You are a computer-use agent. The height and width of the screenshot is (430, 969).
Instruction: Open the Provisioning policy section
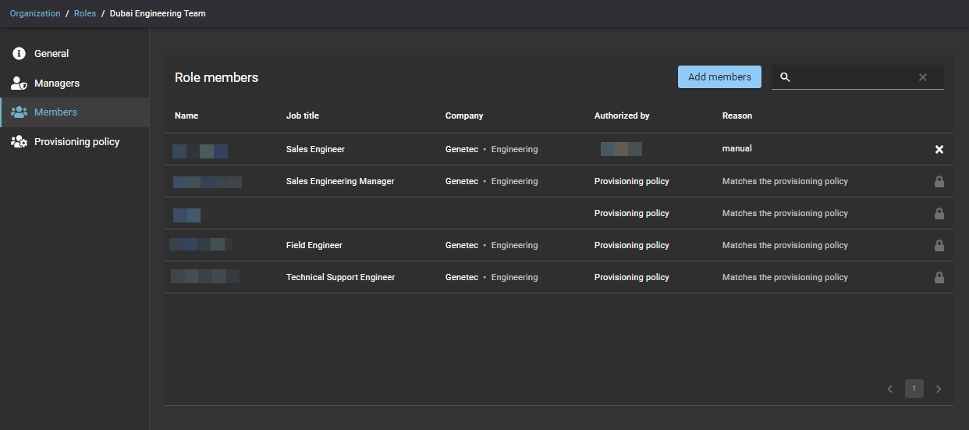76,142
